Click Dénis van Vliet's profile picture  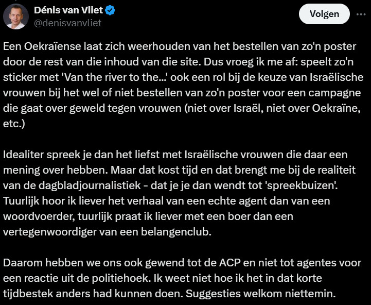16,16
